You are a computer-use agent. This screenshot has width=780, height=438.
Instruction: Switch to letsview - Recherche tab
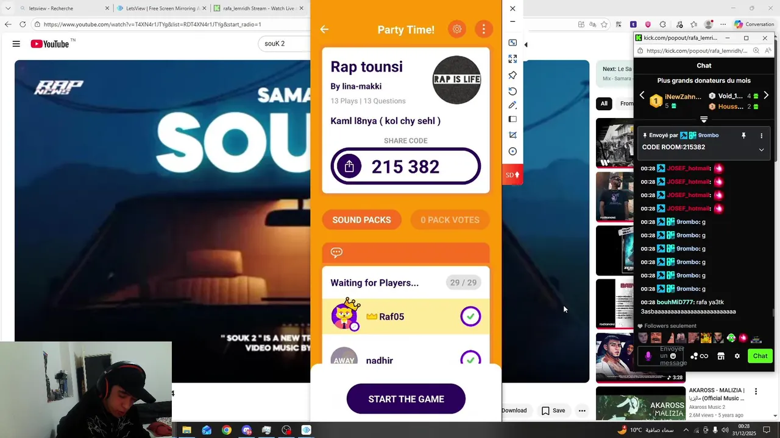pos(63,9)
